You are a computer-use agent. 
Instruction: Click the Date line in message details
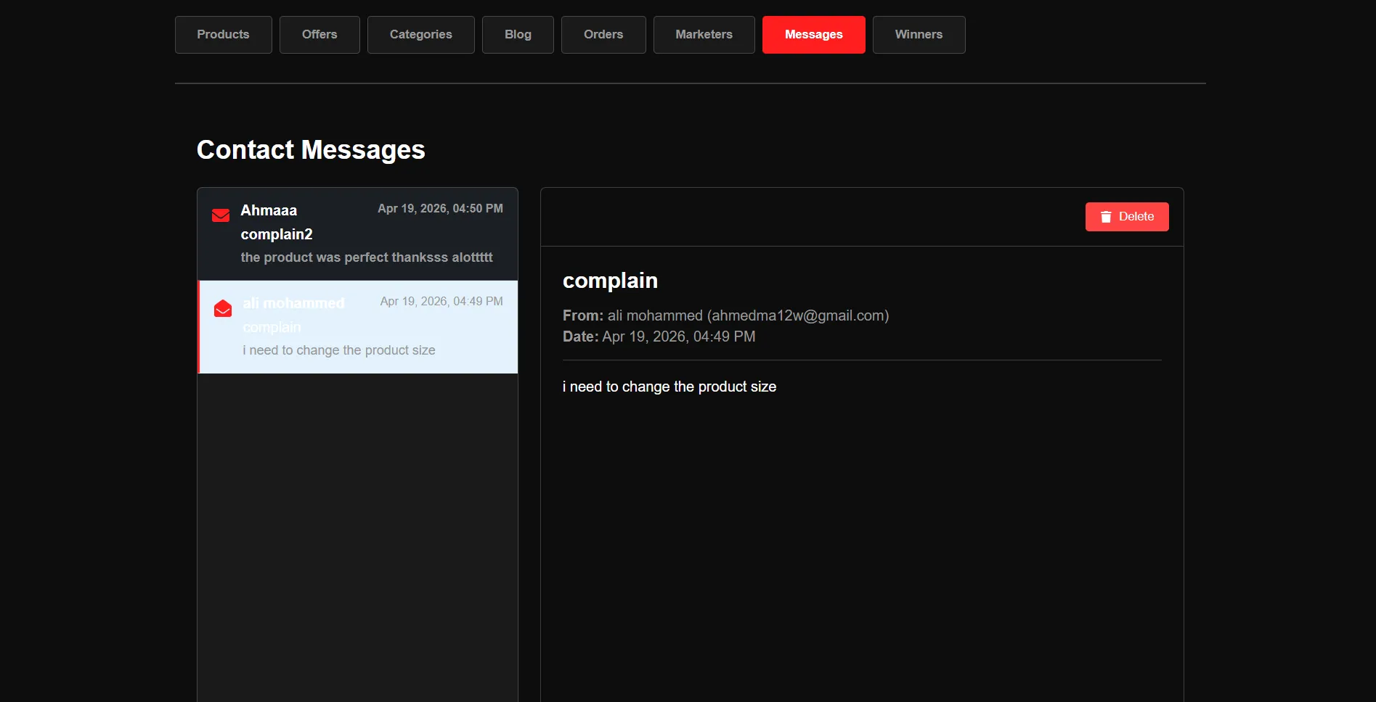[659, 336]
